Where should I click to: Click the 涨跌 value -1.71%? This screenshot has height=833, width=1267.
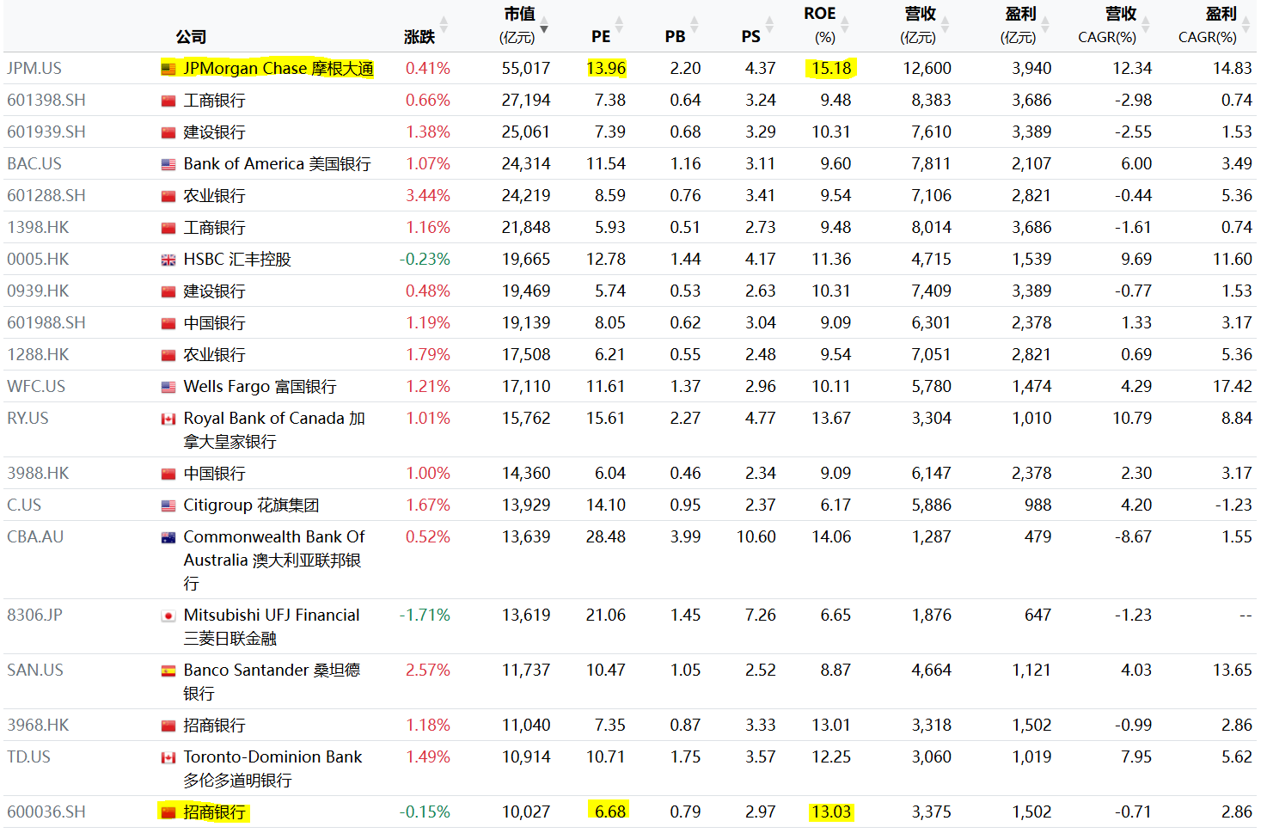(x=425, y=616)
